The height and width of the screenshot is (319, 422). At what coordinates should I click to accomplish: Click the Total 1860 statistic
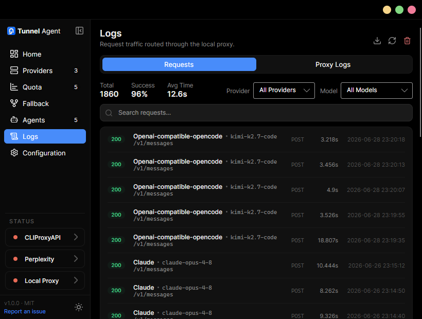tap(109, 90)
